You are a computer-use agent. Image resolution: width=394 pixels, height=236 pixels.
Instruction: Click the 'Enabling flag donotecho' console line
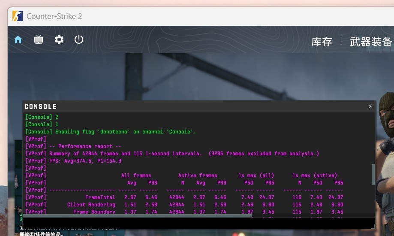(110, 132)
